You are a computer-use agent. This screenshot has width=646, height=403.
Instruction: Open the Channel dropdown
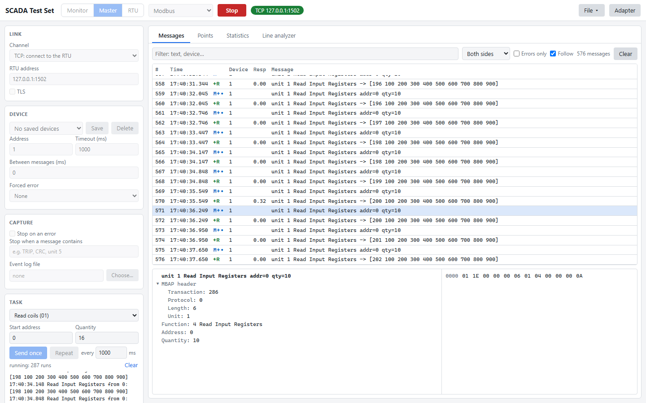(x=74, y=56)
